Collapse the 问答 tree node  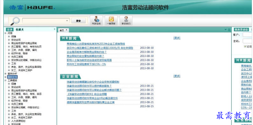coord(5,33)
